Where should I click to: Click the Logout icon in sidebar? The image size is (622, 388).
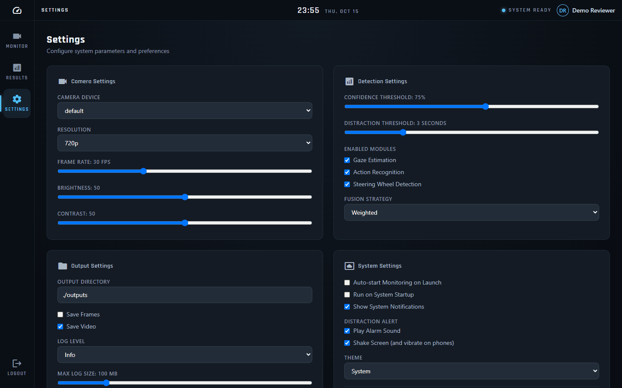point(17,363)
